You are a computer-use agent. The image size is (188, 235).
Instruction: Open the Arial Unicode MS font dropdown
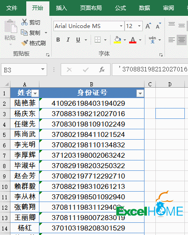pos(121,26)
